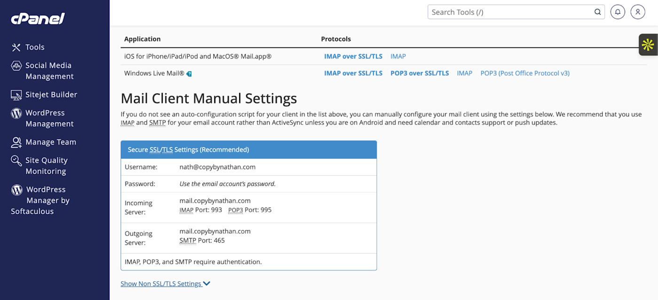Image resolution: width=658 pixels, height=300 pixels.
Task: Click Show Non SSL/TLS Settings link
Action: 161,284
